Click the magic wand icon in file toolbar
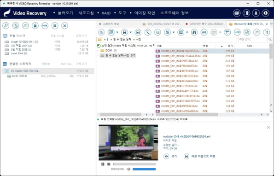274x176 pixels. click(x=148, y=32)
